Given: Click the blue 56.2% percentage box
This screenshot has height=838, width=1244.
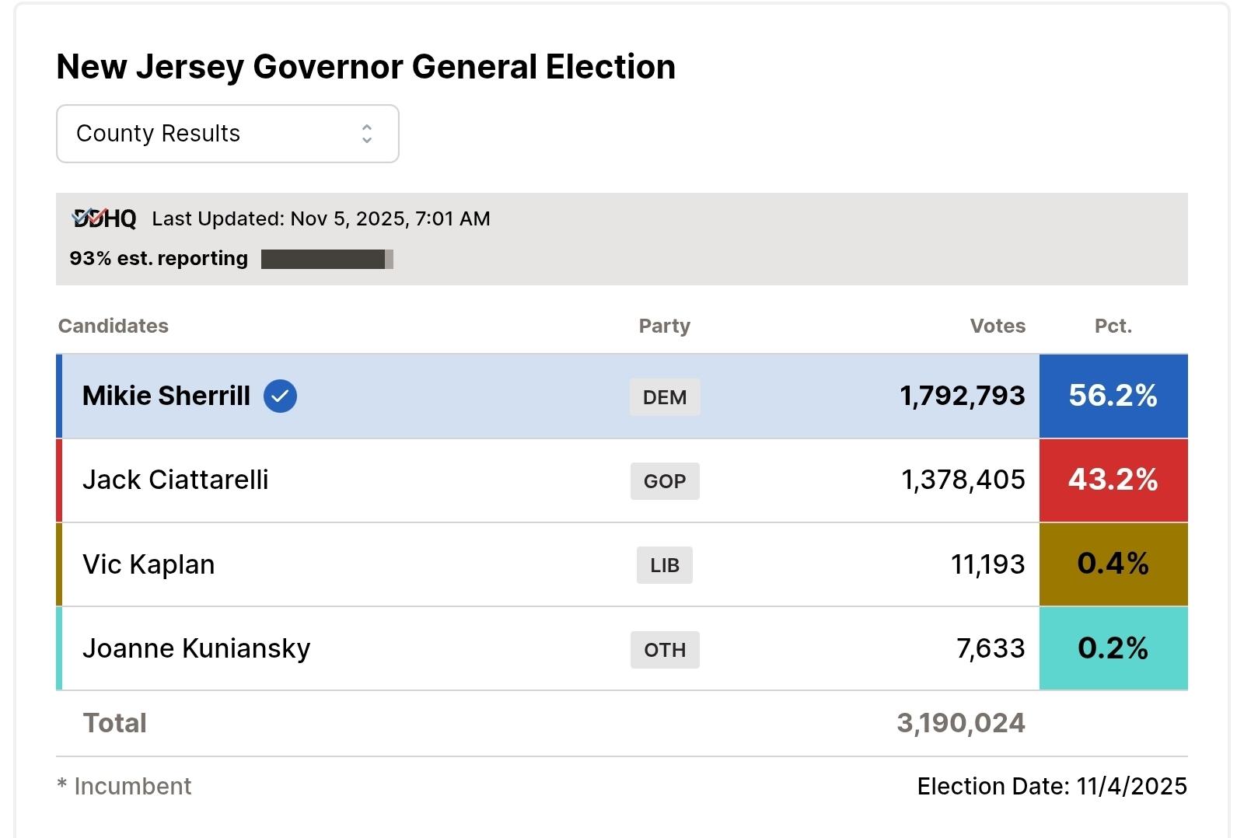Looking at the screenshot, I should click(x=1113, y=396).
